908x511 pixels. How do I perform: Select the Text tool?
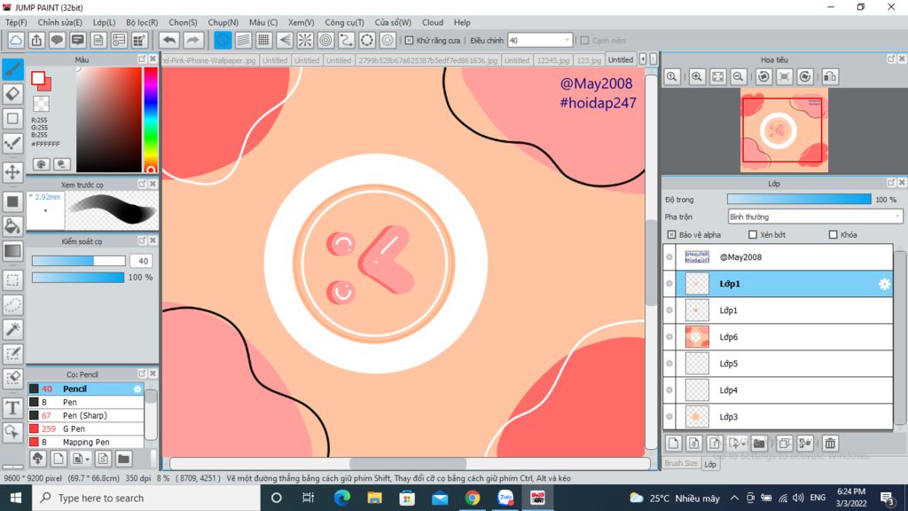[12, 408]
